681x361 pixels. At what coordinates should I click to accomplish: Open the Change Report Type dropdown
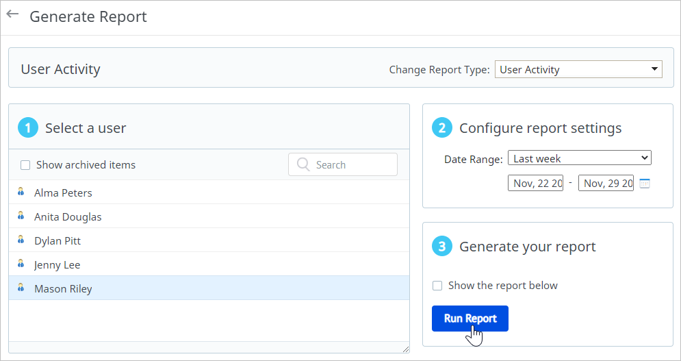tap(578, 69)
